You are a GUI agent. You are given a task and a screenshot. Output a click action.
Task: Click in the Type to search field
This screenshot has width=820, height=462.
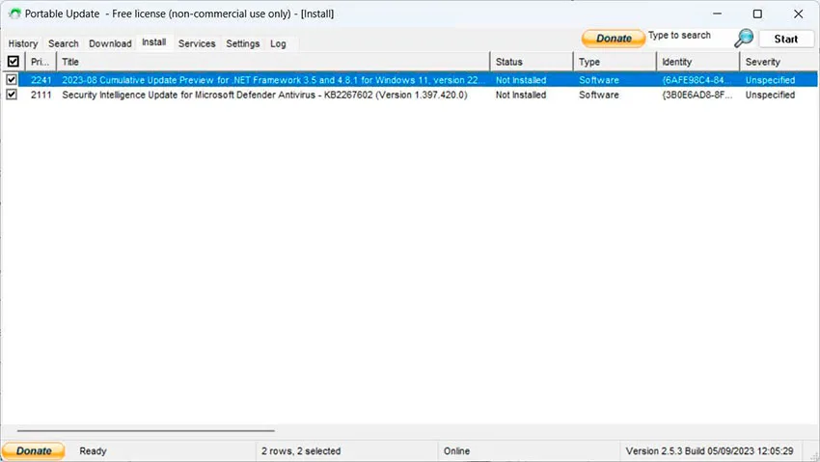[689, 36]
